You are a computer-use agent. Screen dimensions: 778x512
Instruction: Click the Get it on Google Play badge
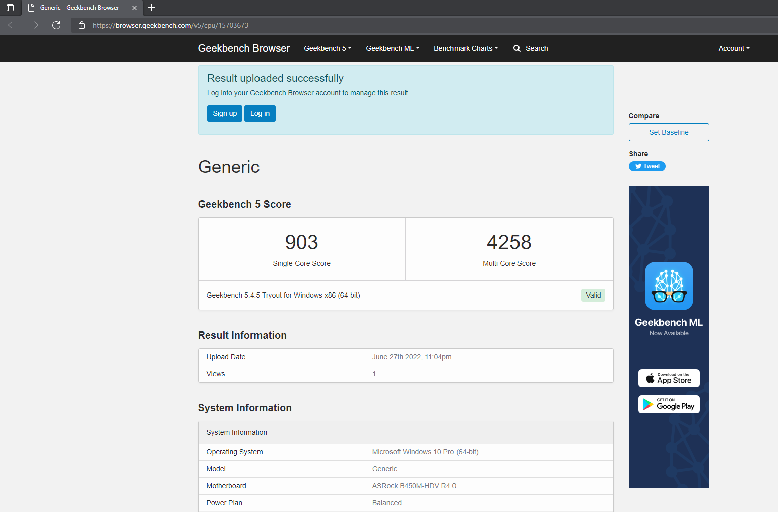pyautogui.click(x=669, y=404)
